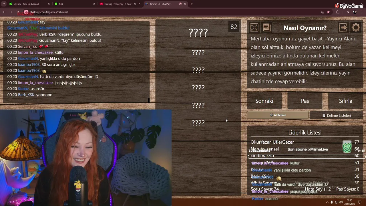The height and width of the screenshot is (206, 366).
Task: Show hidden system tray icons
Action: 327,202
